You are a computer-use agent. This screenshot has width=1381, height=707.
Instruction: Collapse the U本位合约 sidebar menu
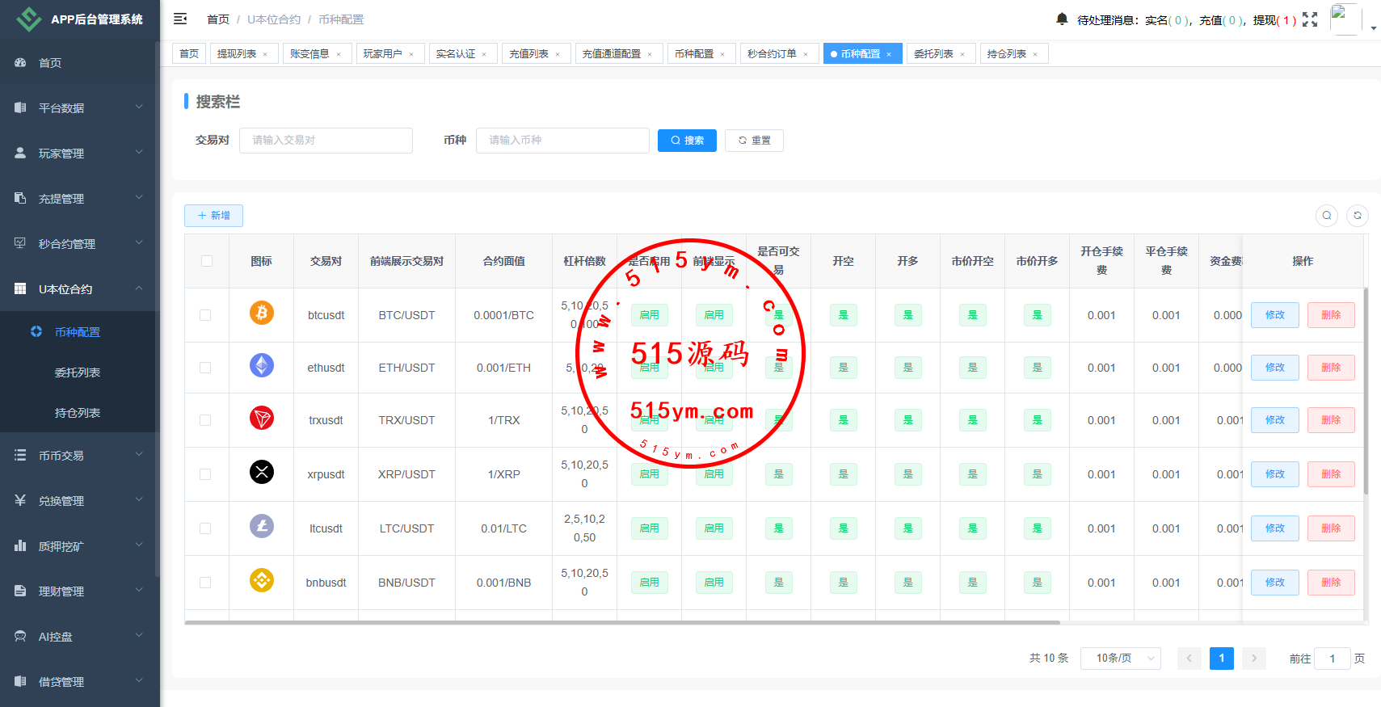[x=79, y=289]
